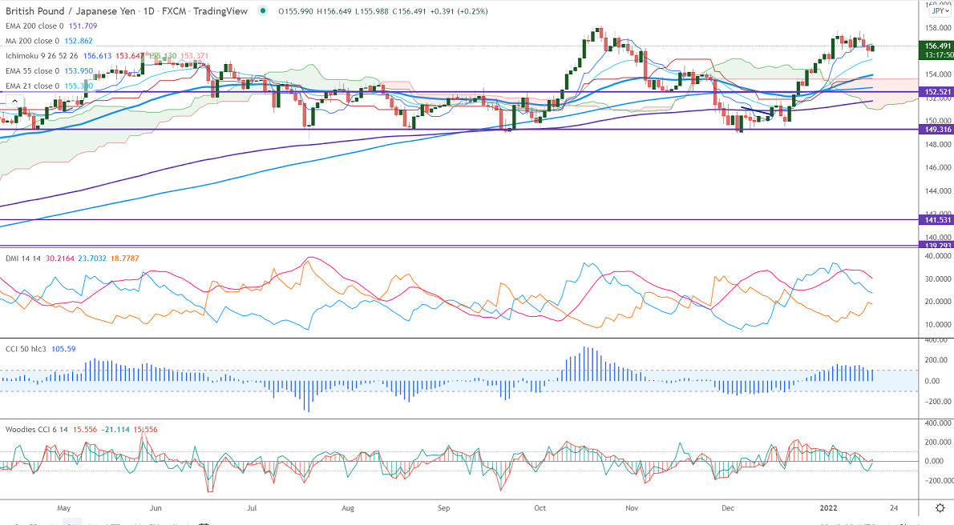The image size is (954, 525).
Task: Click the 141.531 horizontal line price label
Action: [x=937, y=220]
